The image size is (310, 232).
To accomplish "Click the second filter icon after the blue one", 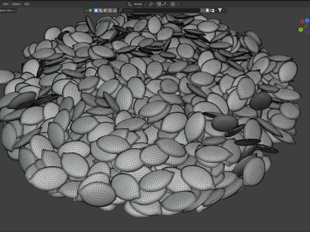I will tap(101, 10).
